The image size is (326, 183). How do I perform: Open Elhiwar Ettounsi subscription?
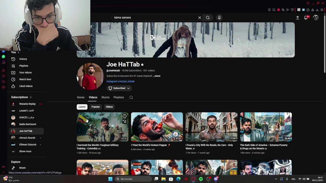(x=26, y=145)
